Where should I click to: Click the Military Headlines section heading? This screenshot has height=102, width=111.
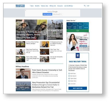tap(22, 67)
